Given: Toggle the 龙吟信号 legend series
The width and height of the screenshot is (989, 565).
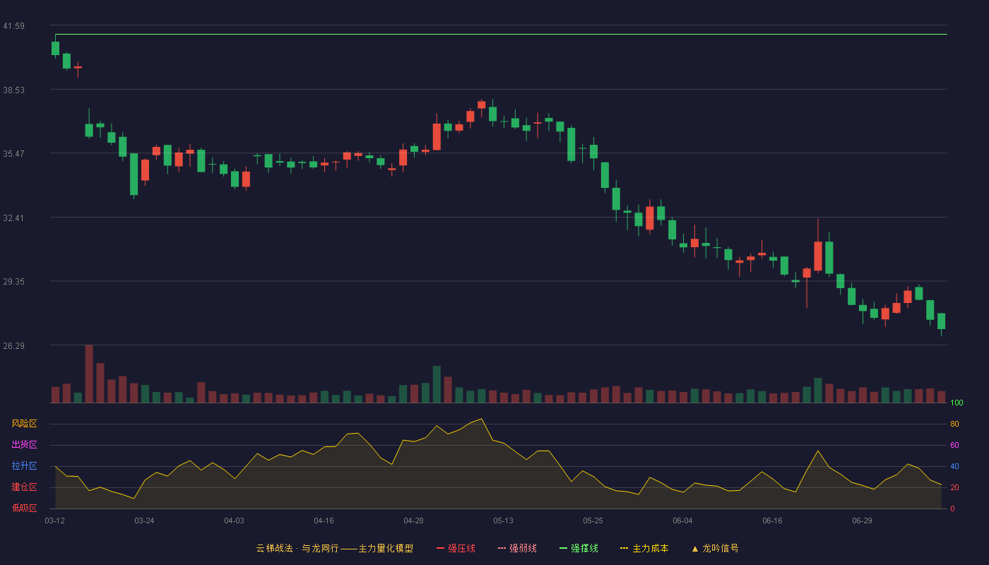Looking at the screenshot, I should (715, 548).
